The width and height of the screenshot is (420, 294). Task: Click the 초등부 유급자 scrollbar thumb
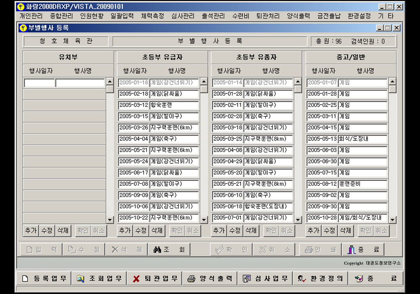click(x=204, y=89)
